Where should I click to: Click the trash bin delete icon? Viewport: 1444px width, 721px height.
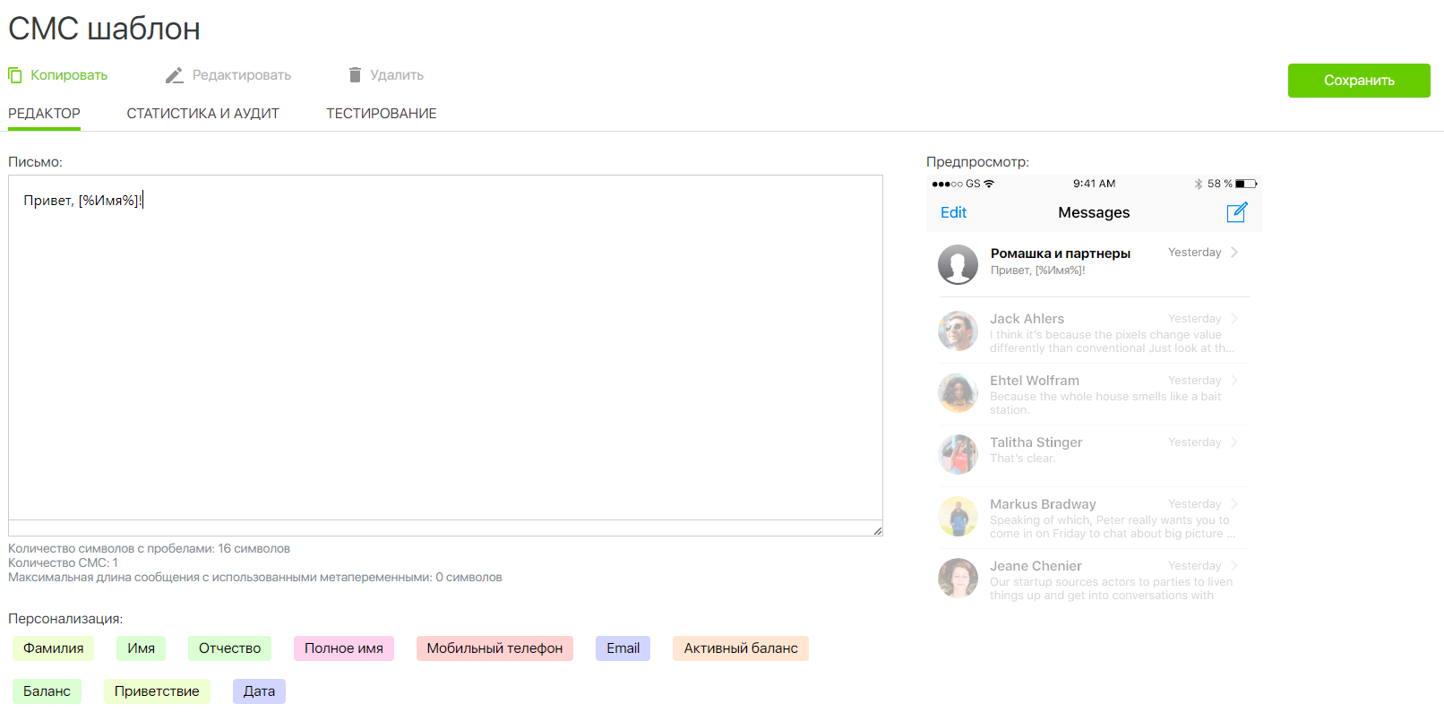click(355, 75)
